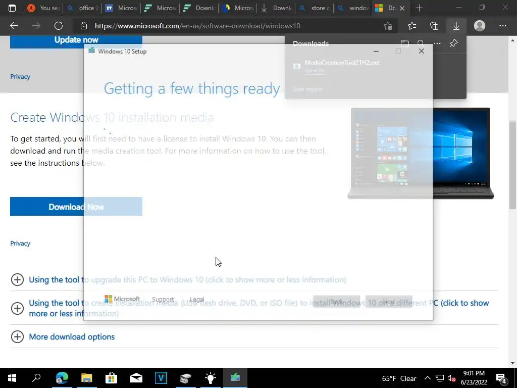Viewport: 517px width, 388px height.
Task: Click Support link in Windows 10 Setup
Action: 163,299
